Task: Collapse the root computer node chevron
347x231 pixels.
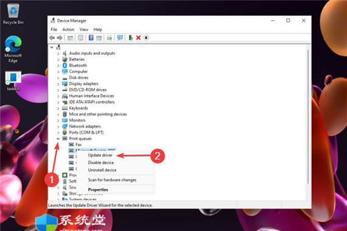Action: coord(52,47)
